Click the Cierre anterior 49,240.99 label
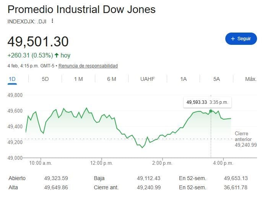262x200 pixels. pyautogui.click(x=245, y=139)
